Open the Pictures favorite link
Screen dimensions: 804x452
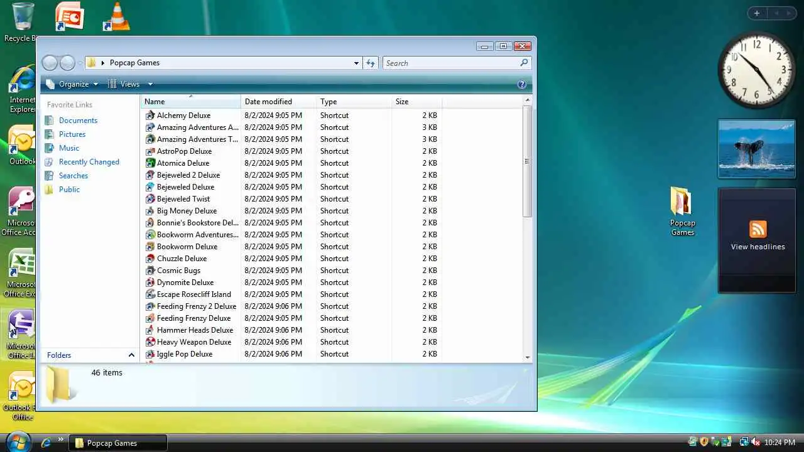click(x=72, y=134)
